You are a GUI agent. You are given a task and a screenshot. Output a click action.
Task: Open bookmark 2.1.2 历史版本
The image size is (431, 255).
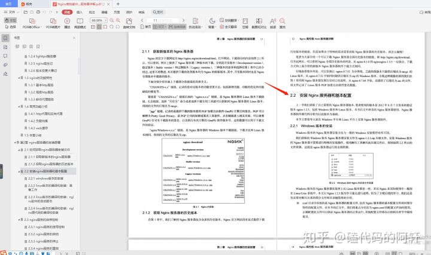pyautogui.click(x=50, y=164)
